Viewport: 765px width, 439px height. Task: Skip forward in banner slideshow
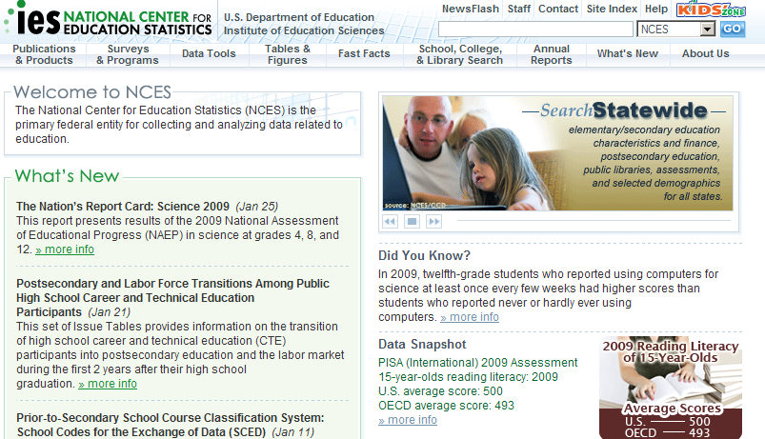pyautogui.click(x=433, y=222)
